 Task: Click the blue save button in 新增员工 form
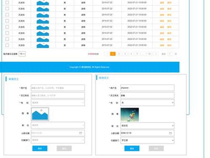40,148
